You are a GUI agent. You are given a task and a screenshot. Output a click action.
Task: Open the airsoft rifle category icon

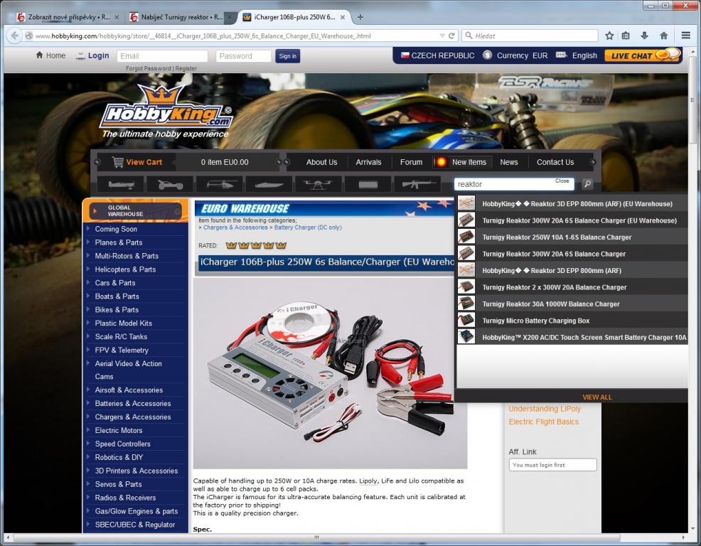[419, 184]
